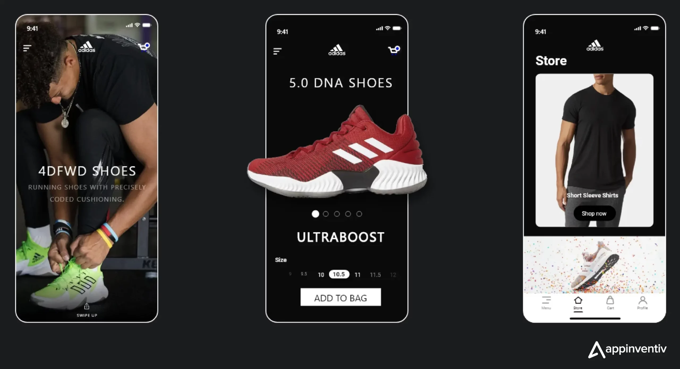The height and width of the screenshot is (369, 680).
Task: Choose shoe size 11.5
Action: (375, 275)
